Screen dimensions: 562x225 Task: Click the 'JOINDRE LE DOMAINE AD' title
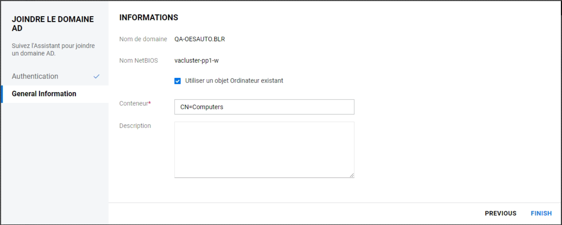(53, 24)
